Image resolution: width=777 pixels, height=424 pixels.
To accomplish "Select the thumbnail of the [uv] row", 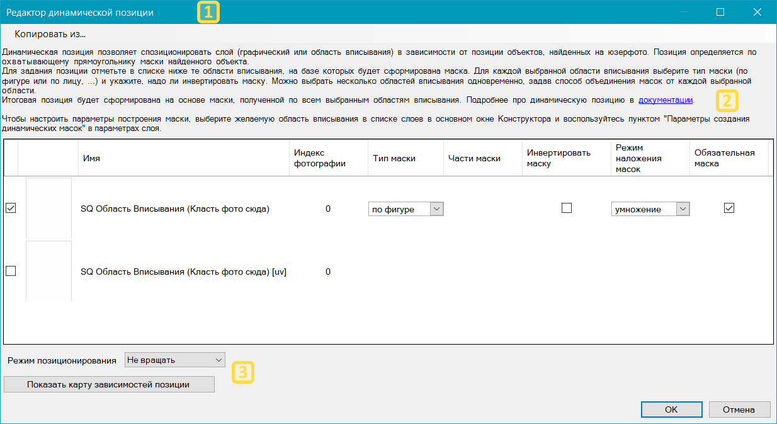I will pyautogui.click(x=48, y=271).
